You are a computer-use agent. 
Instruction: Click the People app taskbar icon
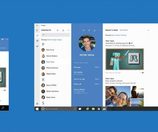pos(104,109)
